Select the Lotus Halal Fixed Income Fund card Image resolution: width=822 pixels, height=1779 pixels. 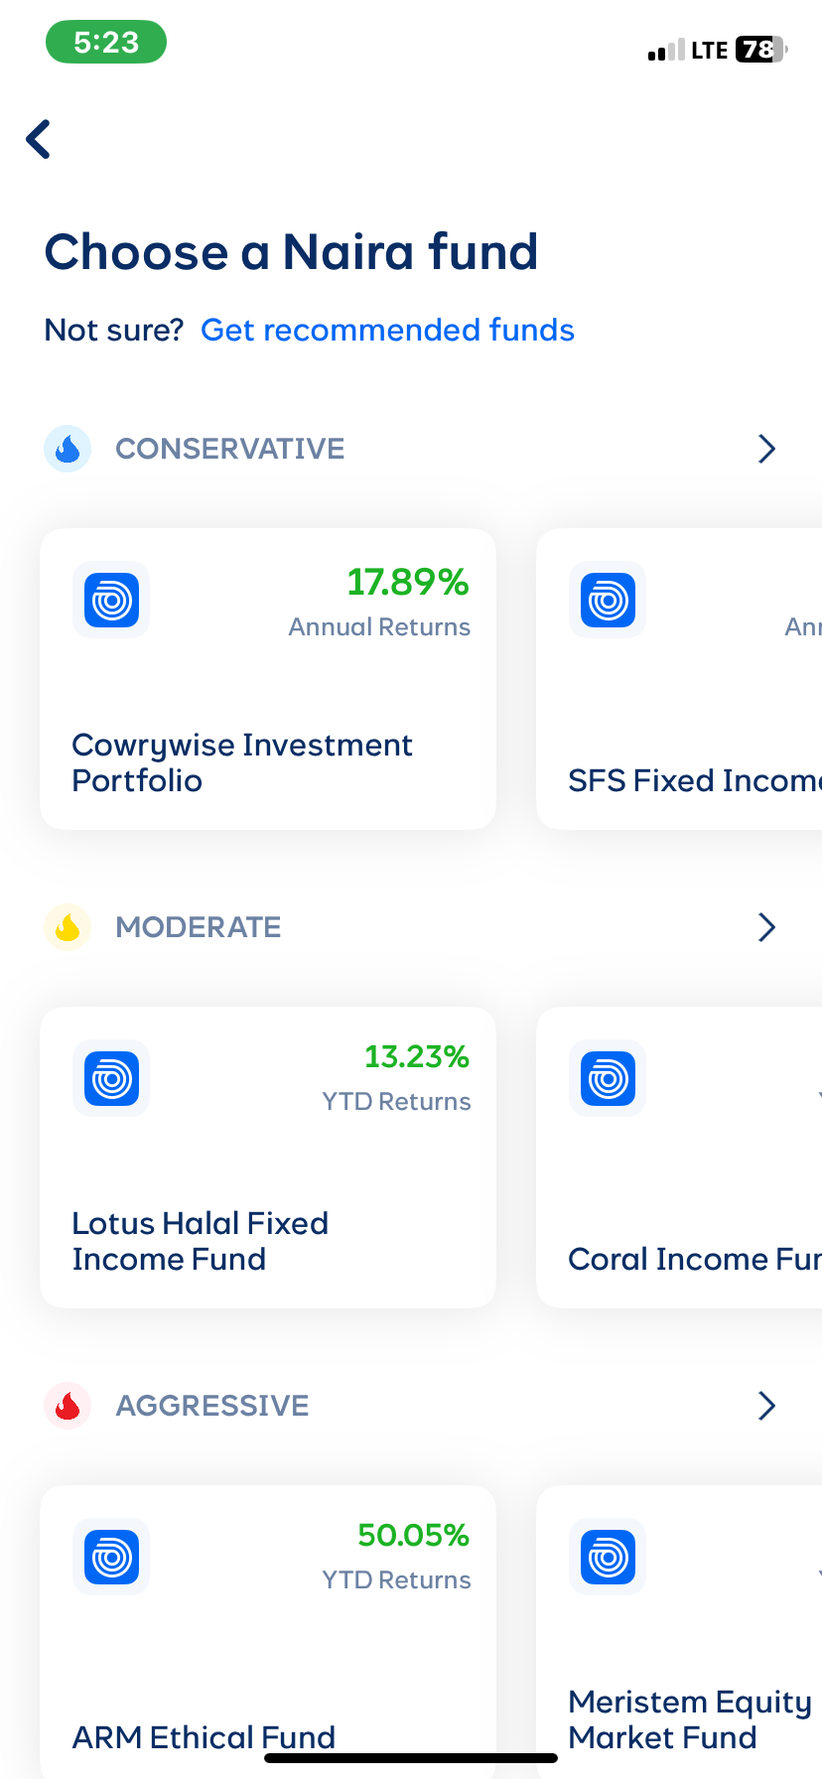click(267, 1157)
